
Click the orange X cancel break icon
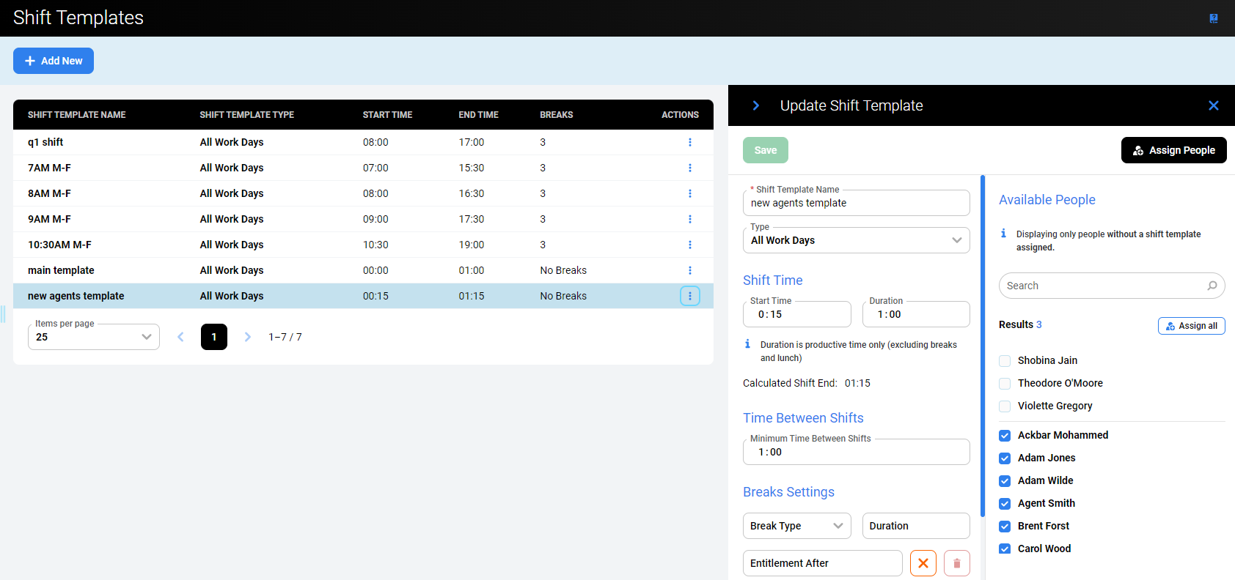[x=923, y=563]
